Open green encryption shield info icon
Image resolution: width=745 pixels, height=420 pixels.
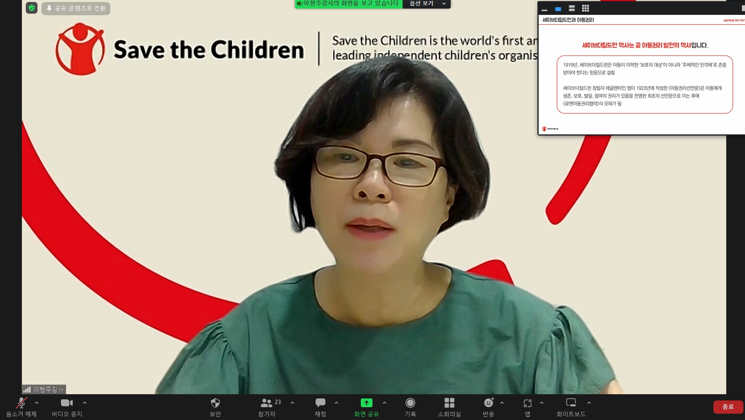click(x=32, y=8)
